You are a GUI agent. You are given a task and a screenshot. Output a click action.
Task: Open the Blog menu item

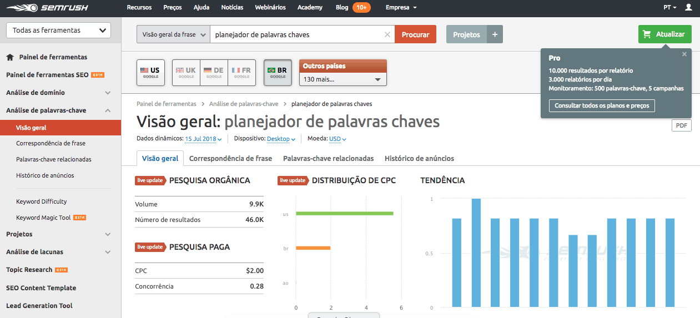(x=342, y=8)
